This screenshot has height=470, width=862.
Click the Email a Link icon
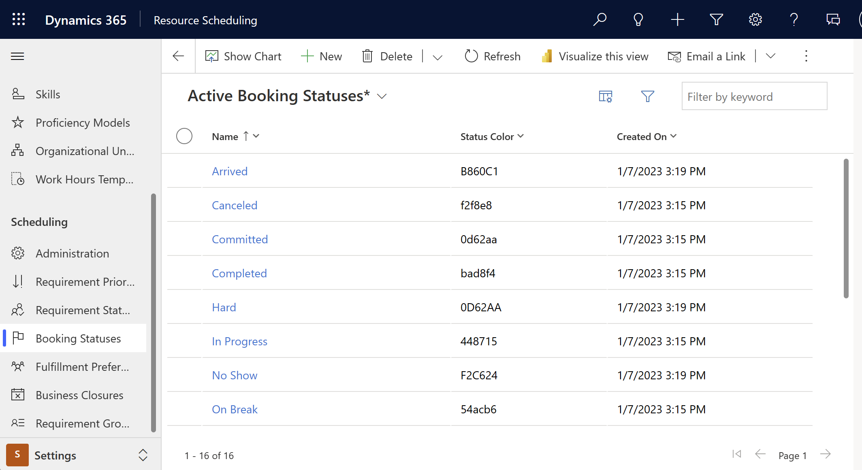point(674,56)
